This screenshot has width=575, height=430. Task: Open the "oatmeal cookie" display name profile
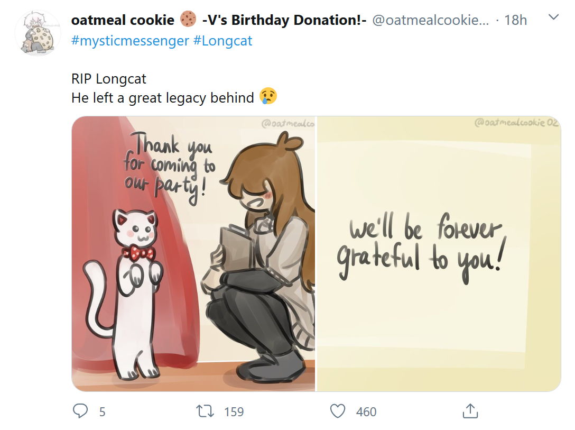point(123,20)
